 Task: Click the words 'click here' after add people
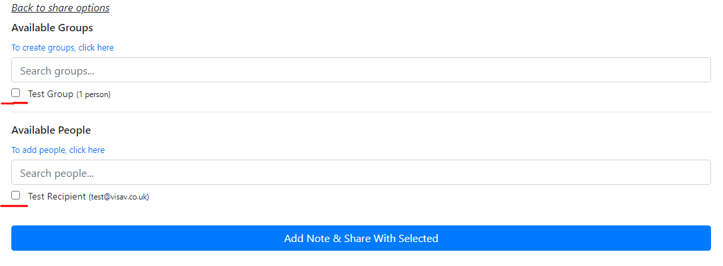pyautogui.click(x=87, y=150)
